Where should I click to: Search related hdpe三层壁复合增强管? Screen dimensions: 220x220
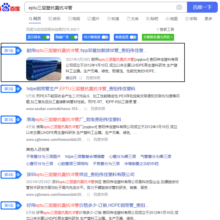(x=85, y=157)
